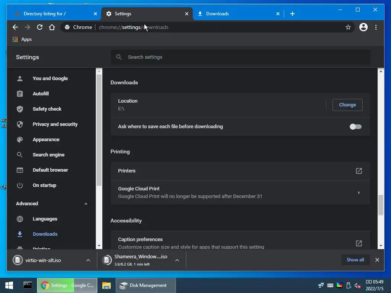
Task: Go to Safety check section
Action: click(47, 109)
